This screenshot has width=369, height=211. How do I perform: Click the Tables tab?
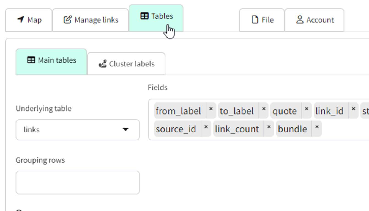click(x=156, y=16)
